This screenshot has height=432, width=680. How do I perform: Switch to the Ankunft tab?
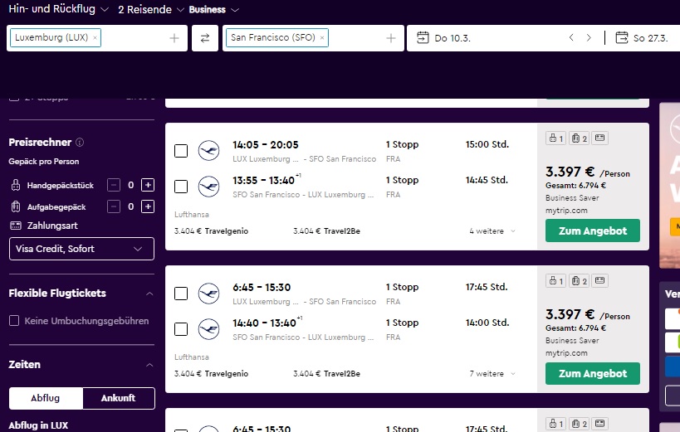(x=119, y=398)
